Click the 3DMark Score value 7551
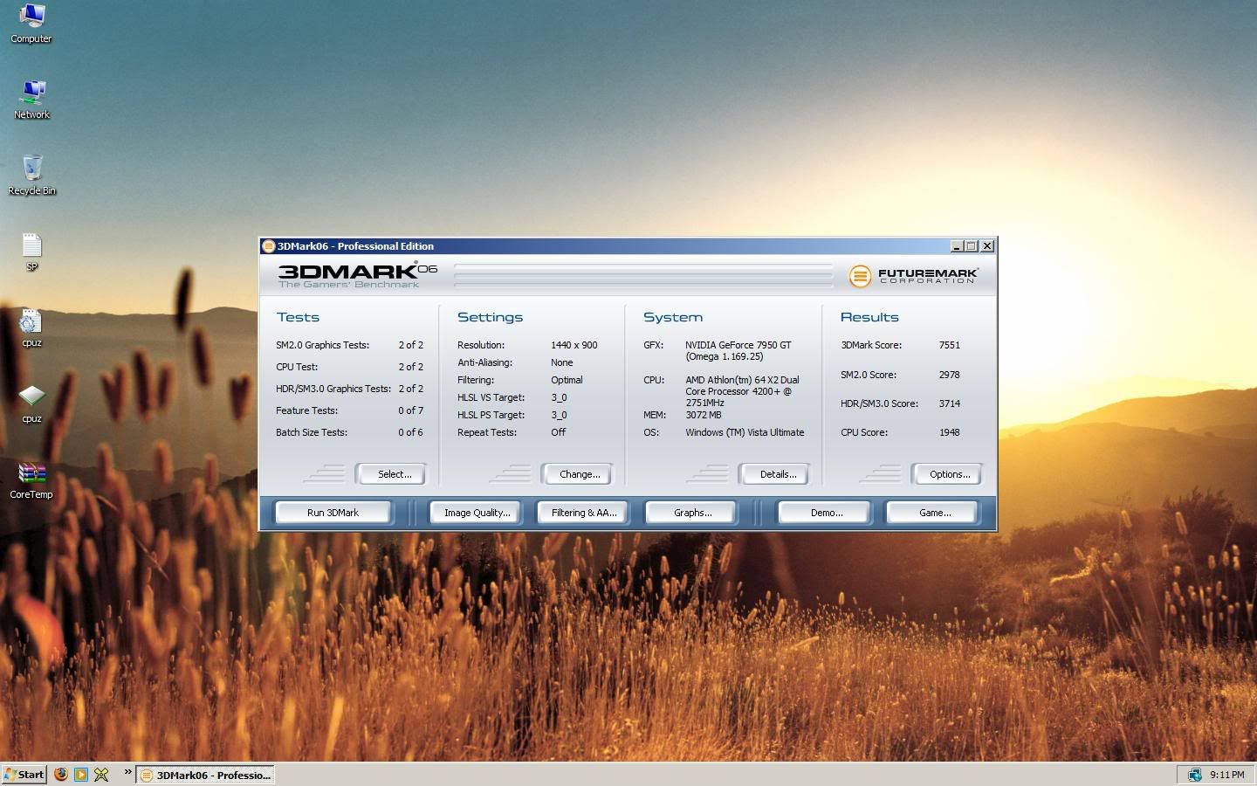Image resolution: width=1257 pixels, height=786 pixels. point(949,345)
